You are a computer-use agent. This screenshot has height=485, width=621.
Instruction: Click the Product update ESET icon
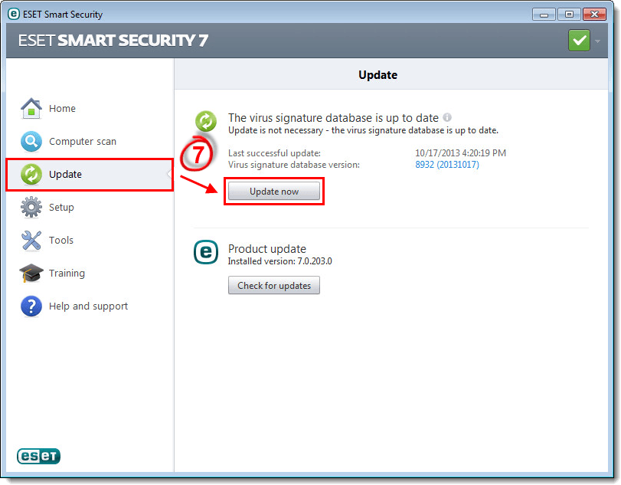click(206, 253)
